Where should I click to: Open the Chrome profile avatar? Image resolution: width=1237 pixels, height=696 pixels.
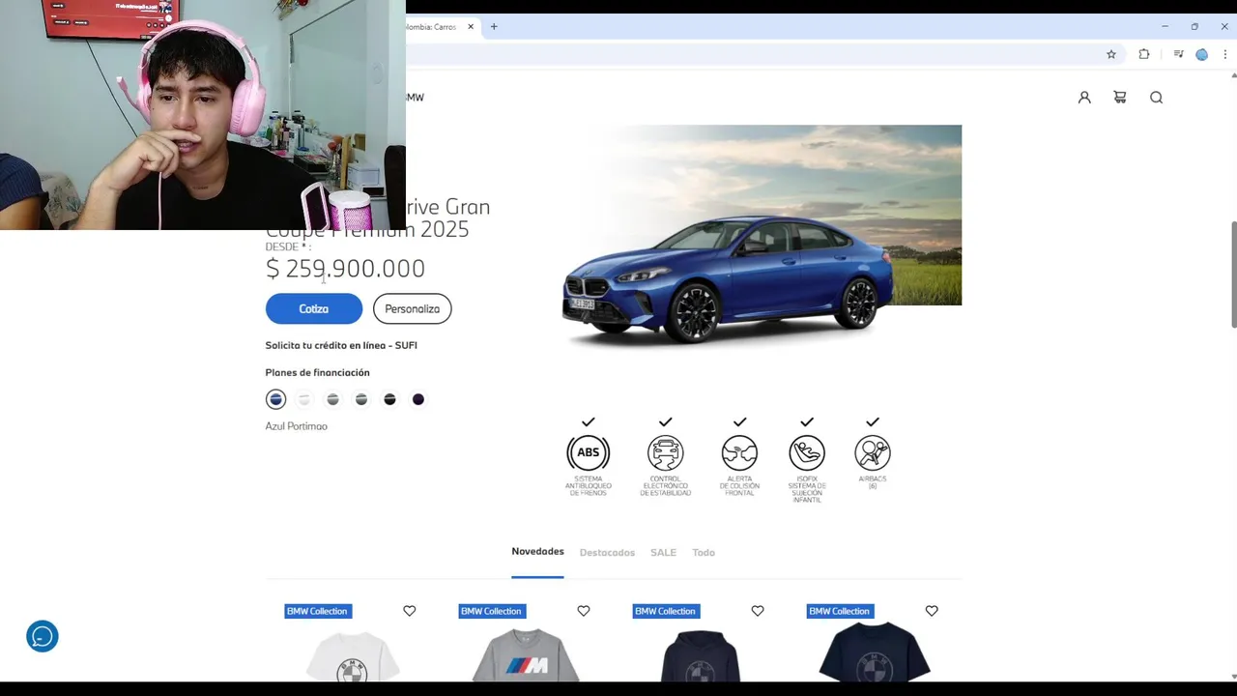point(1201,54)
